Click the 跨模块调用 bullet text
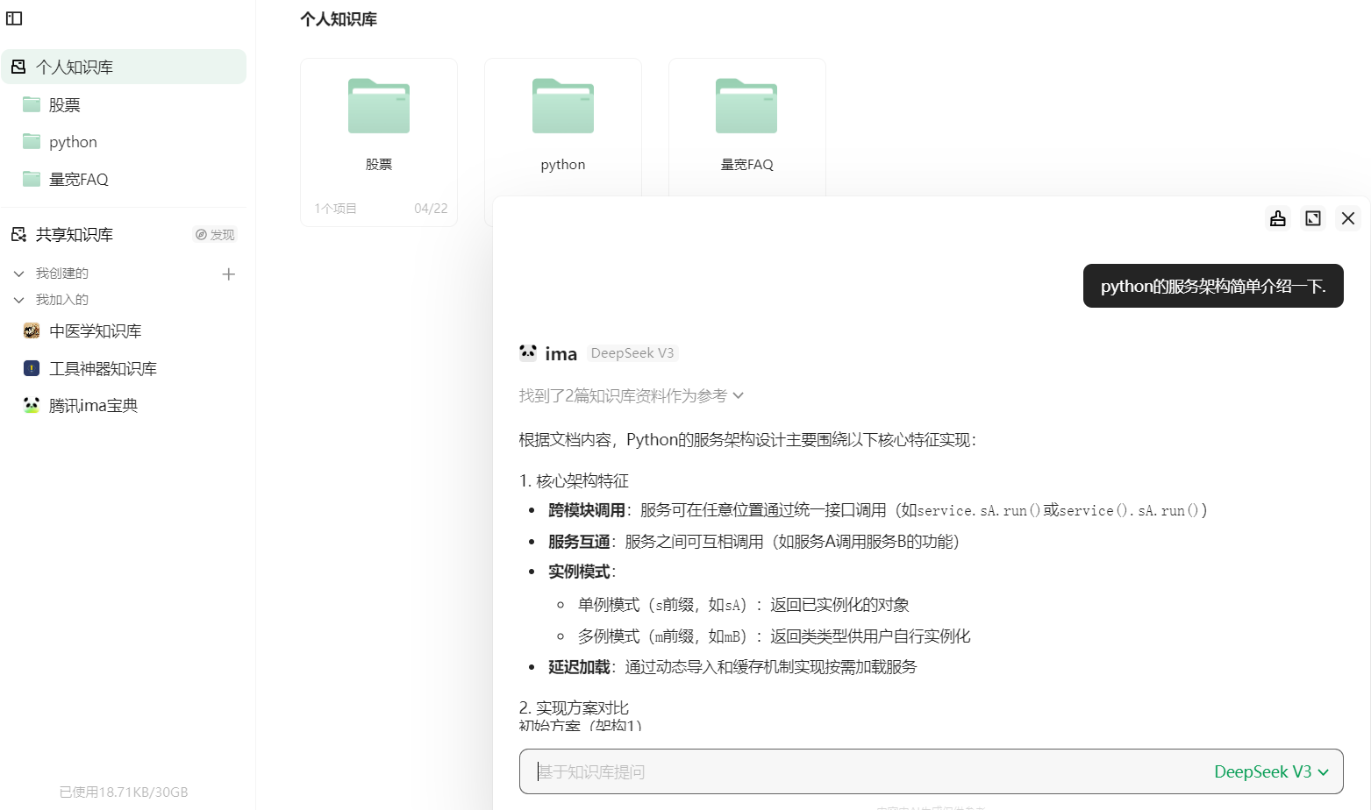The width and height of the screenshot is (1371, 810). pos(877,510)
